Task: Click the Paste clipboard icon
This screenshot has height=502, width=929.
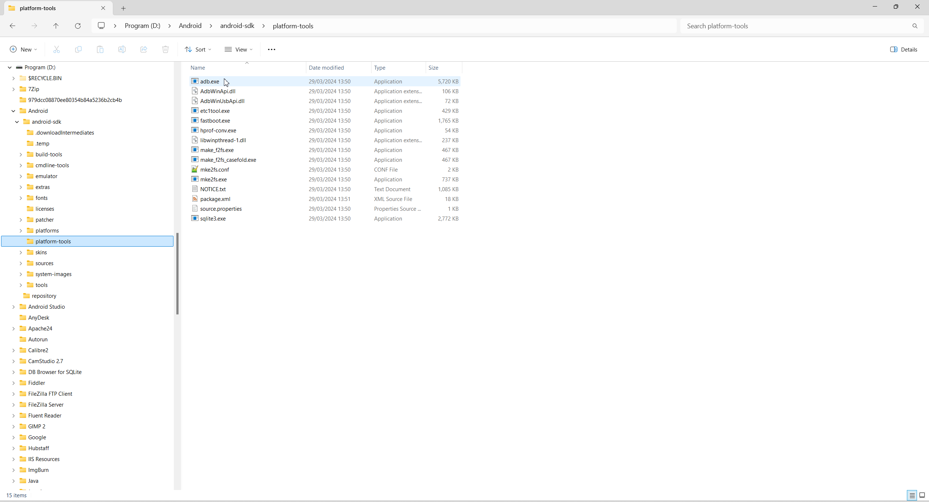Action: tap(100, 49)
